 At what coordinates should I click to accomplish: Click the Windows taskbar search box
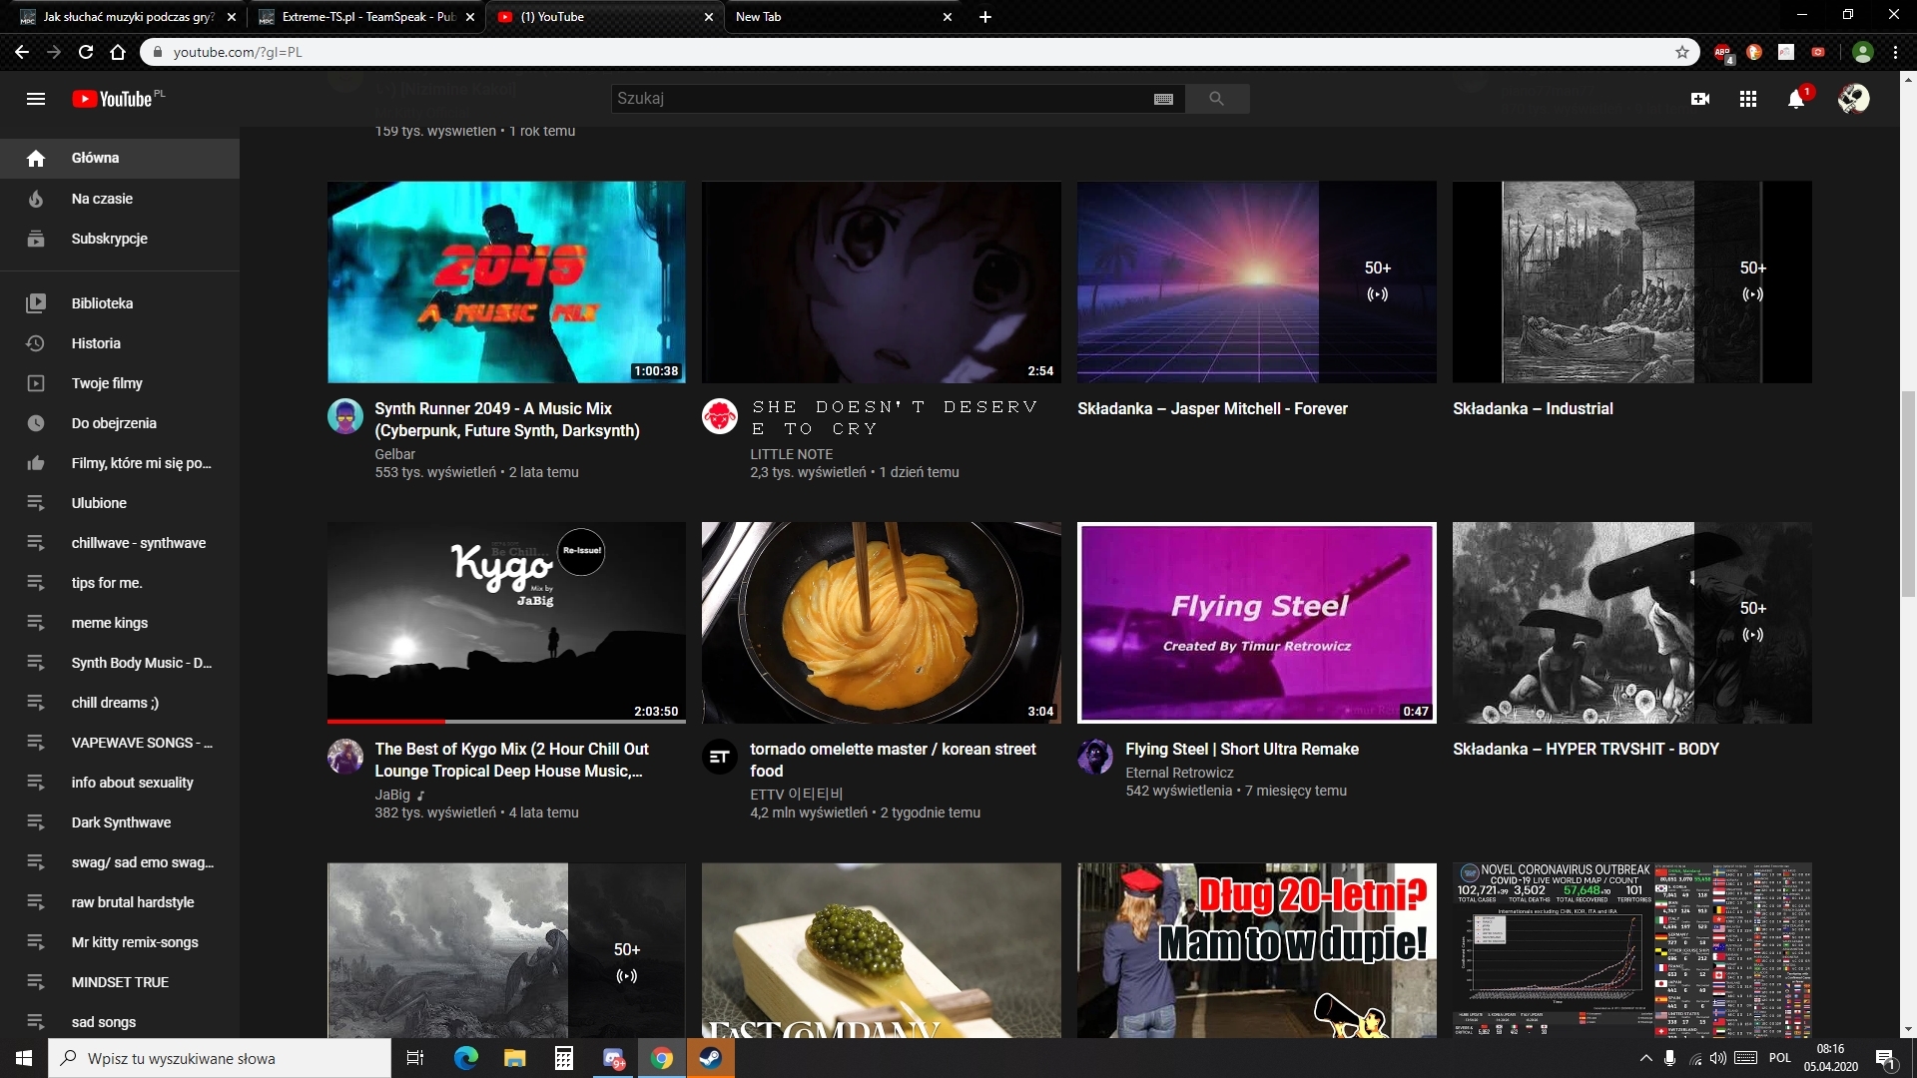point(220,1058)
